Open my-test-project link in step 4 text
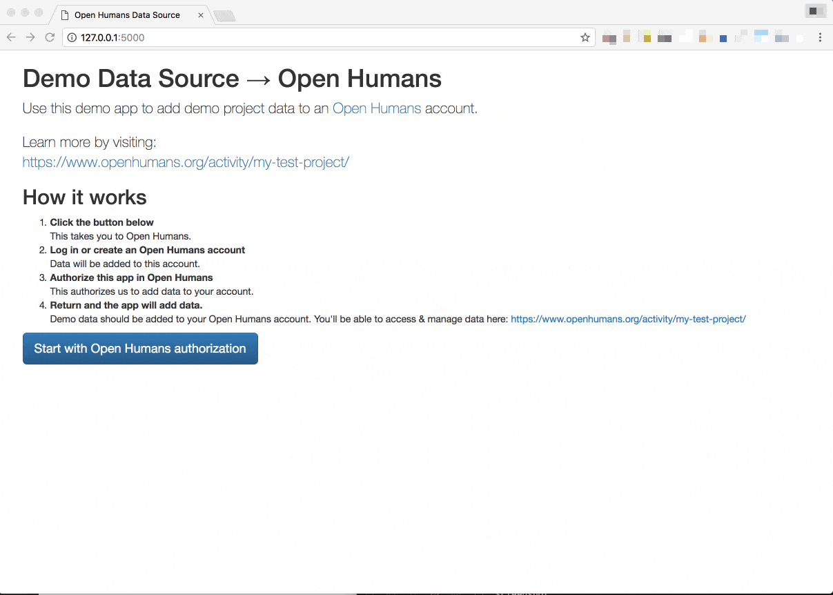833x595 pixels. (628, 319)
